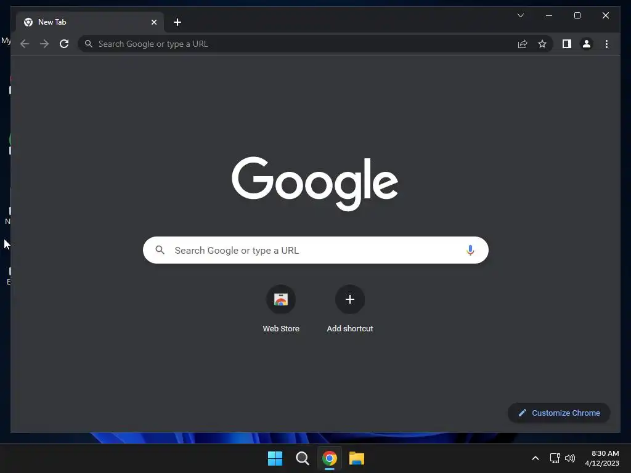Screen dimensions: 631x473
Task: Open File Explorer from taskbar
Action: [x=357, y=458]
